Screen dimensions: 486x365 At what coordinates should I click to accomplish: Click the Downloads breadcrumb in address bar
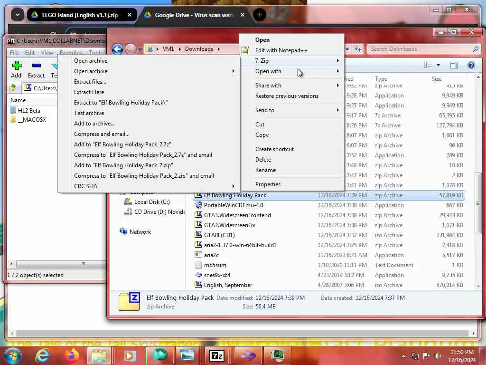(199, 49)
